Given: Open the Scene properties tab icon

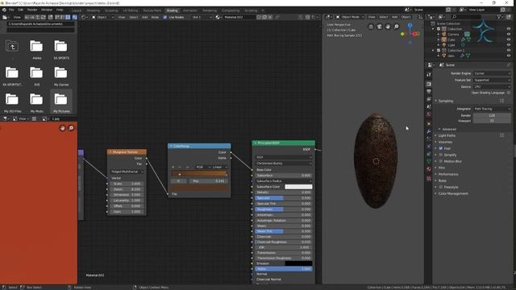Looking at the screenshot, I should [x=429, y=106].
